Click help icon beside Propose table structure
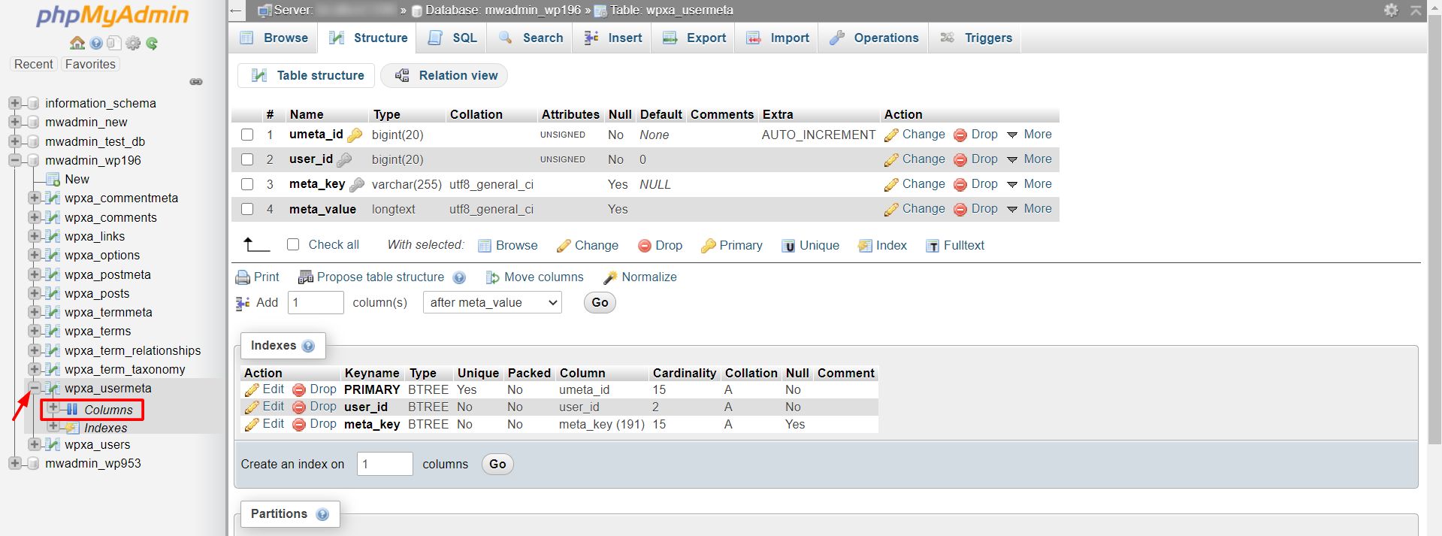The height and width of the screenshot is (536, 1442). [459, 277]
